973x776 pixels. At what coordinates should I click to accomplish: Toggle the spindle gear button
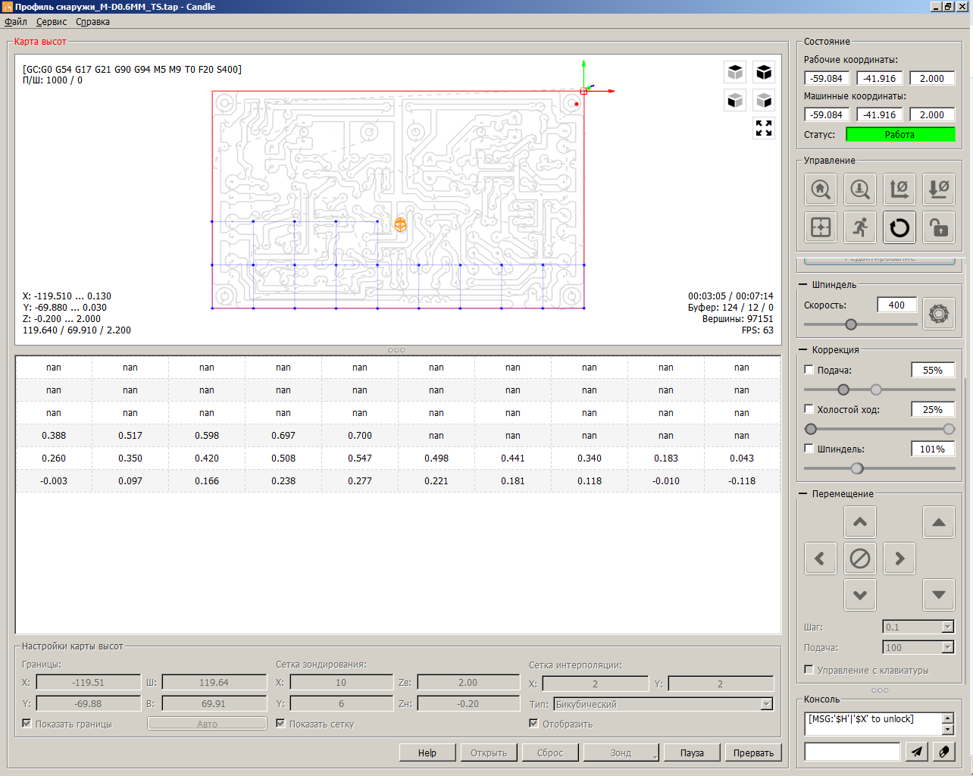pos(939,314)
